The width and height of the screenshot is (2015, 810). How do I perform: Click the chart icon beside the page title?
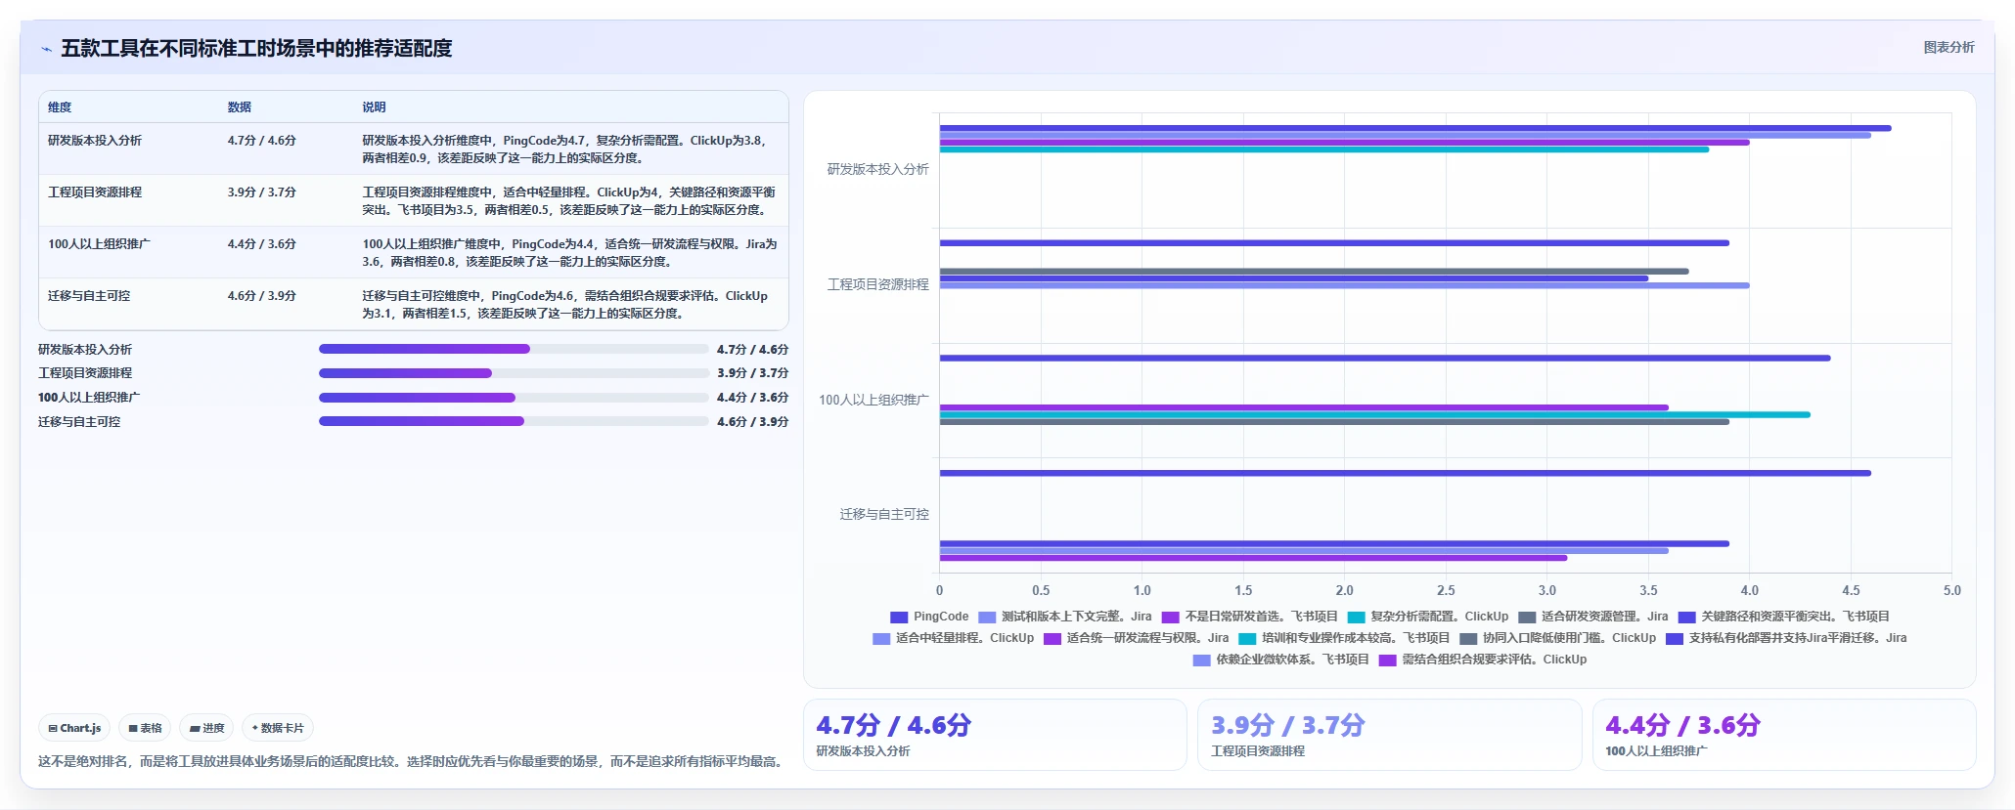pos(46,49)
